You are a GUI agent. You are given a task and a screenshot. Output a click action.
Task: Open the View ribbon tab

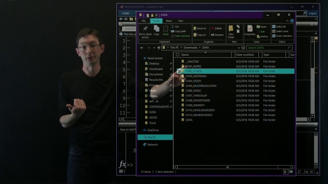click(180, 21)
